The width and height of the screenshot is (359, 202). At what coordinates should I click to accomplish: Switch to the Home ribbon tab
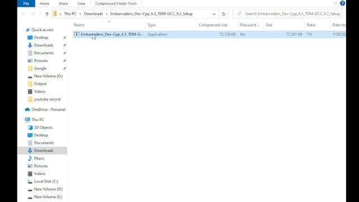44,3
